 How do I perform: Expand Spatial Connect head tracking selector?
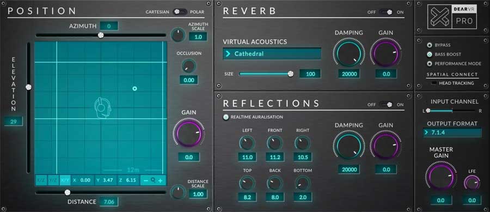click(x=434, y=83)
